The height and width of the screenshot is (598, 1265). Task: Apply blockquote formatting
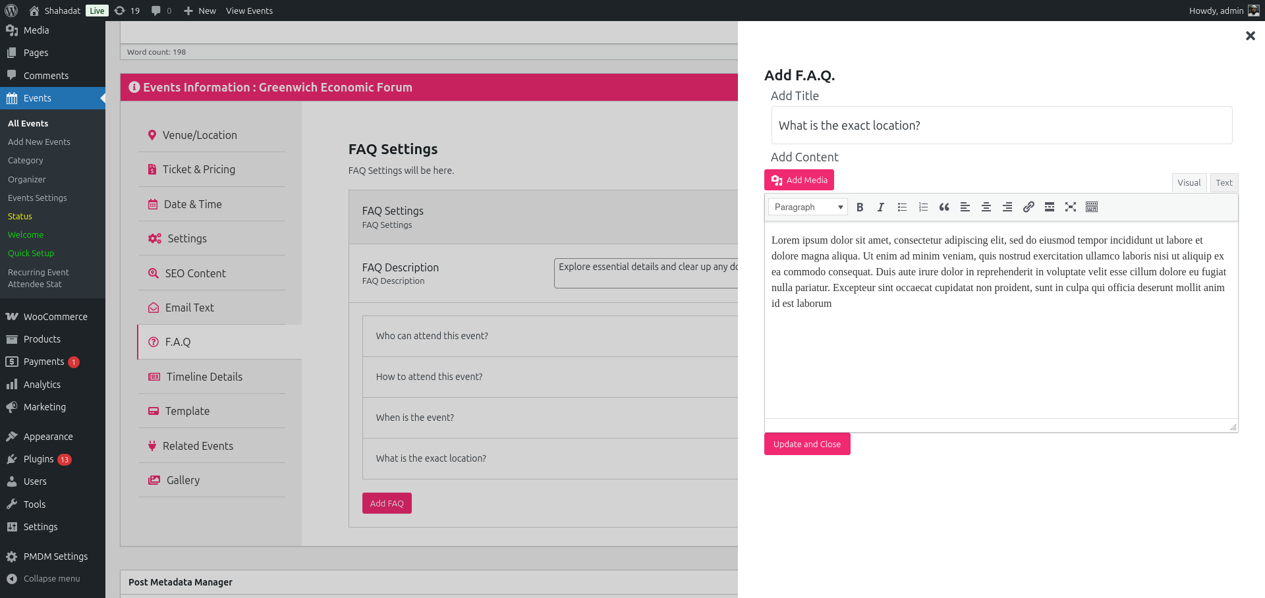click(944, 207)
